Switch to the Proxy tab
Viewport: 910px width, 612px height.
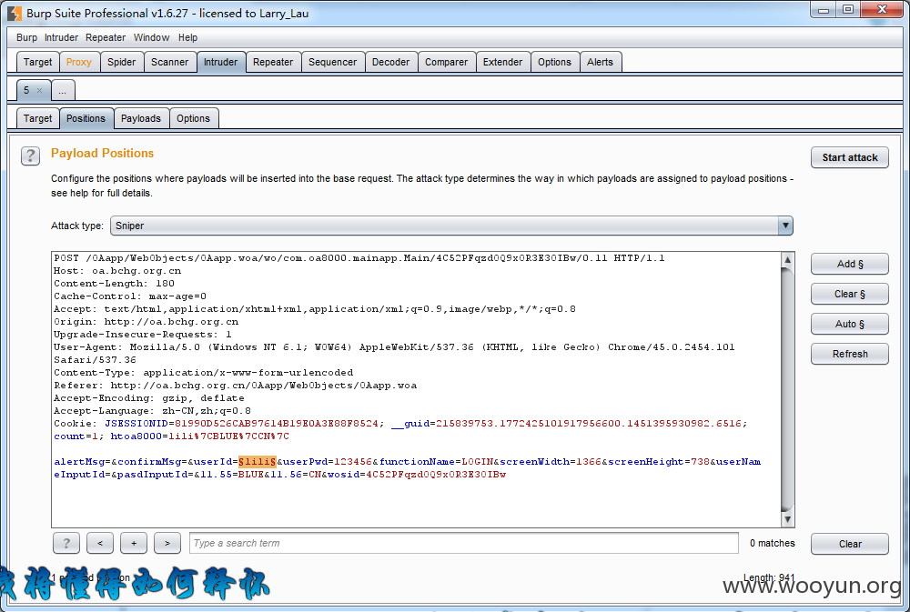pyautogui.click(x=79, y=62)
